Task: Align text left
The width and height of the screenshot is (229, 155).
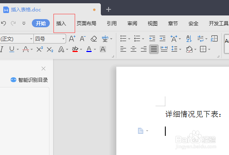Action: coord(123,49)
